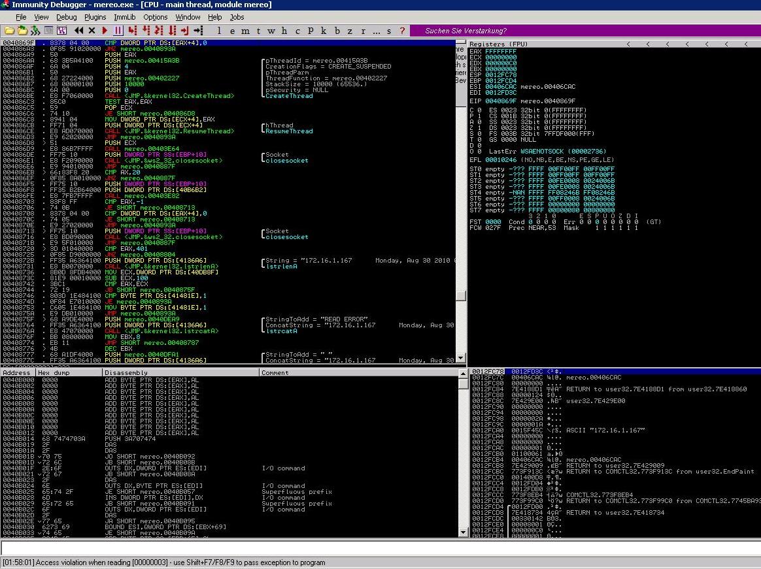This screenshot has height=569, width=761.
Task: Show the Log window via 'l' icon
Action: (x=219, y=31)
